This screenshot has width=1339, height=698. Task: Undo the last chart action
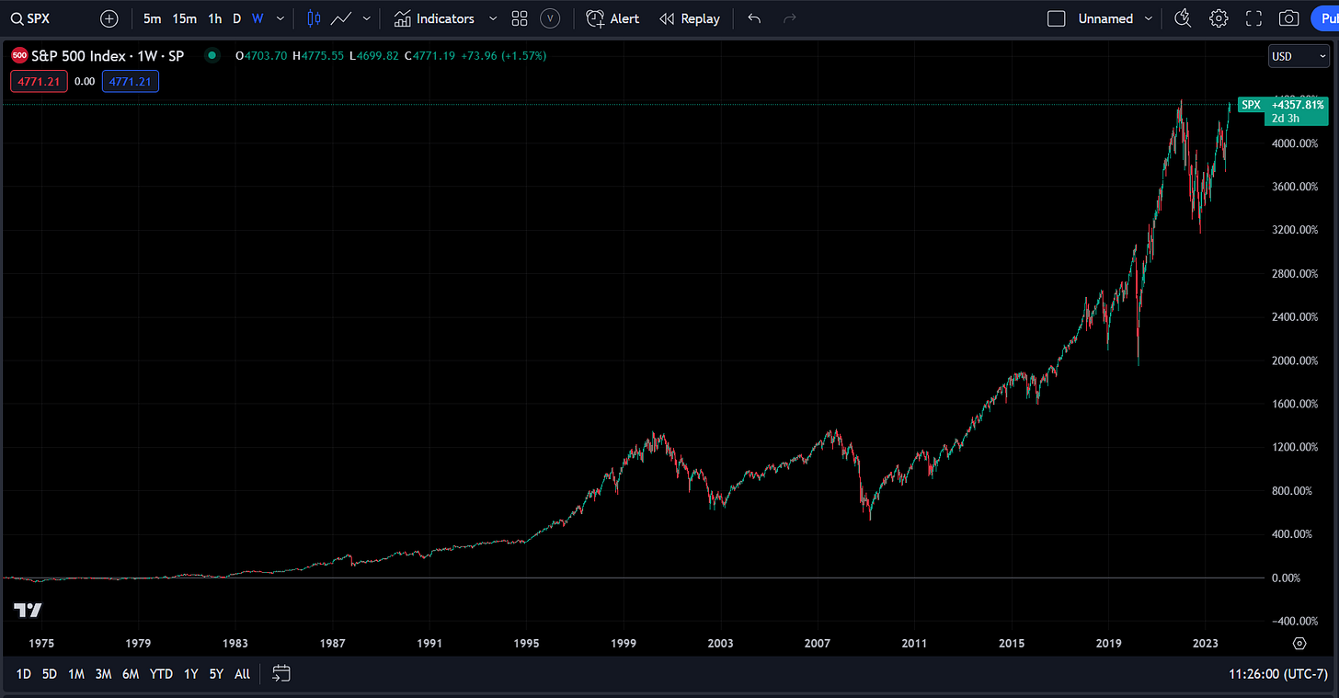[x=754, y=18]
